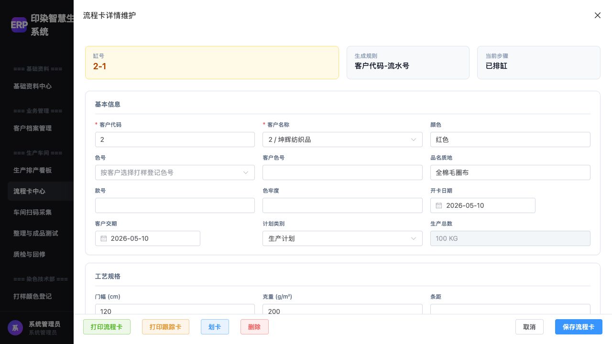Click the 系统管理员 avatar icon

(15, 328)
